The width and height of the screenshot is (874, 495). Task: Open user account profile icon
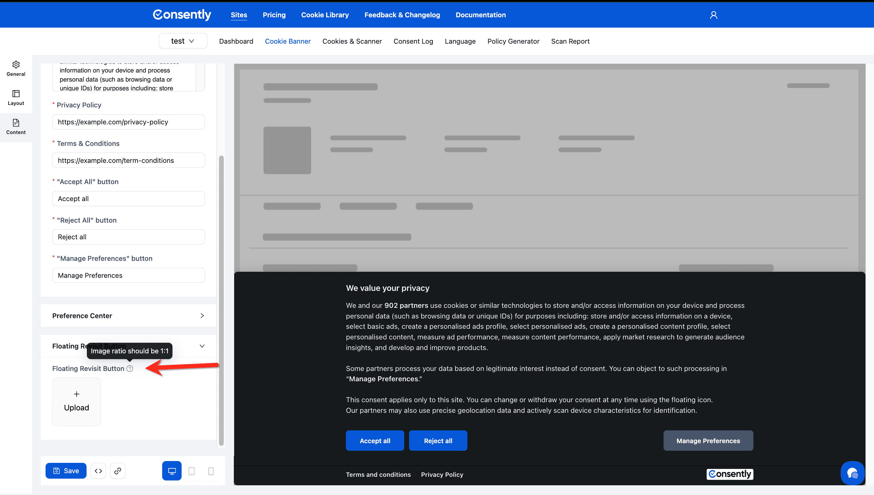[713, 15]
